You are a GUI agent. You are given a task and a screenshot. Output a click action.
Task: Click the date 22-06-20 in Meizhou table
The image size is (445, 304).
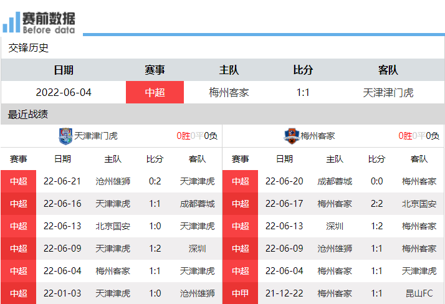(284, 181)
